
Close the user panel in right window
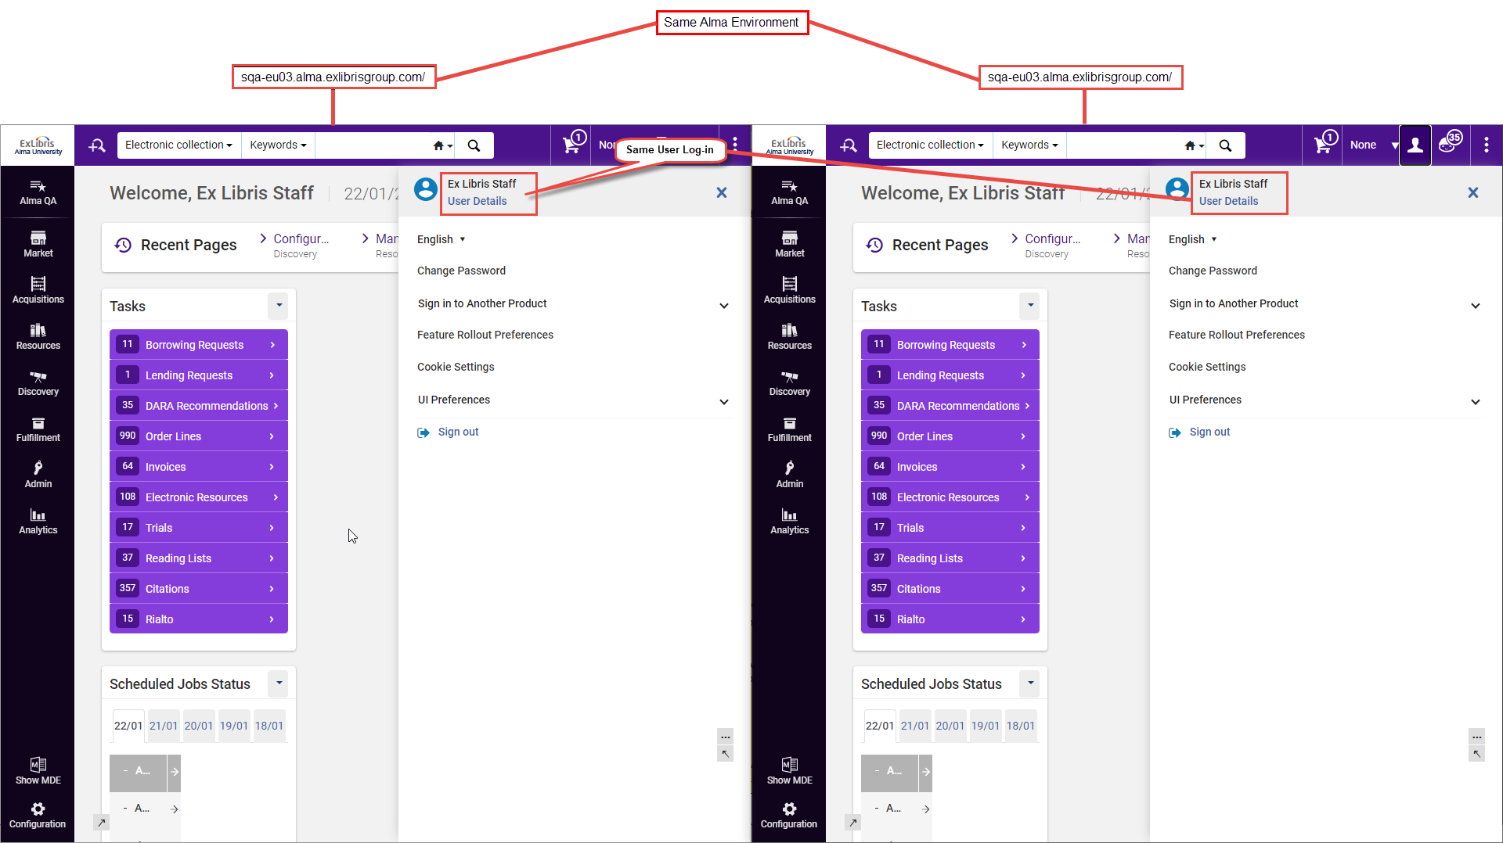pyautogui.click(x=1473, y=193)
